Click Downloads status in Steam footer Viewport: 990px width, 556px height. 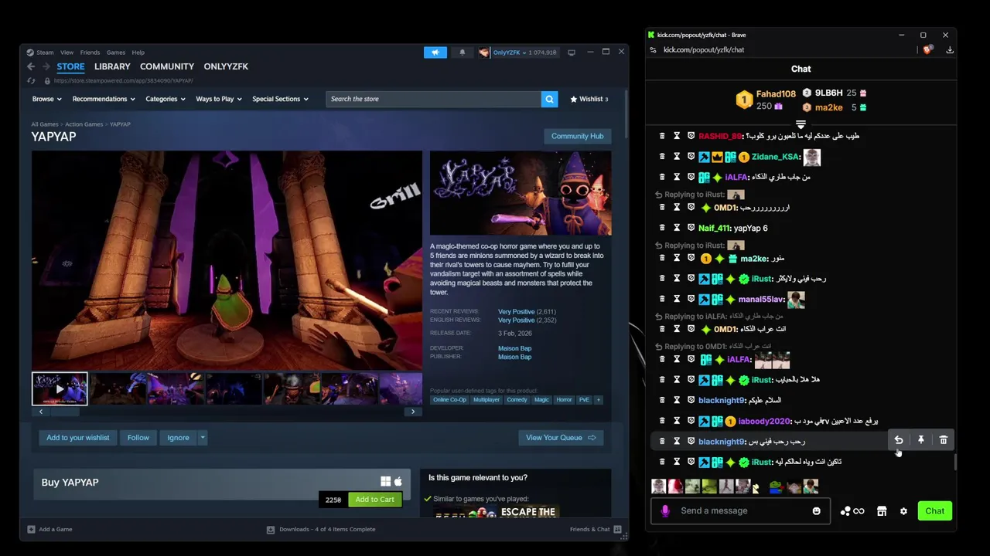pyautogui.click(x=321, y=530)
